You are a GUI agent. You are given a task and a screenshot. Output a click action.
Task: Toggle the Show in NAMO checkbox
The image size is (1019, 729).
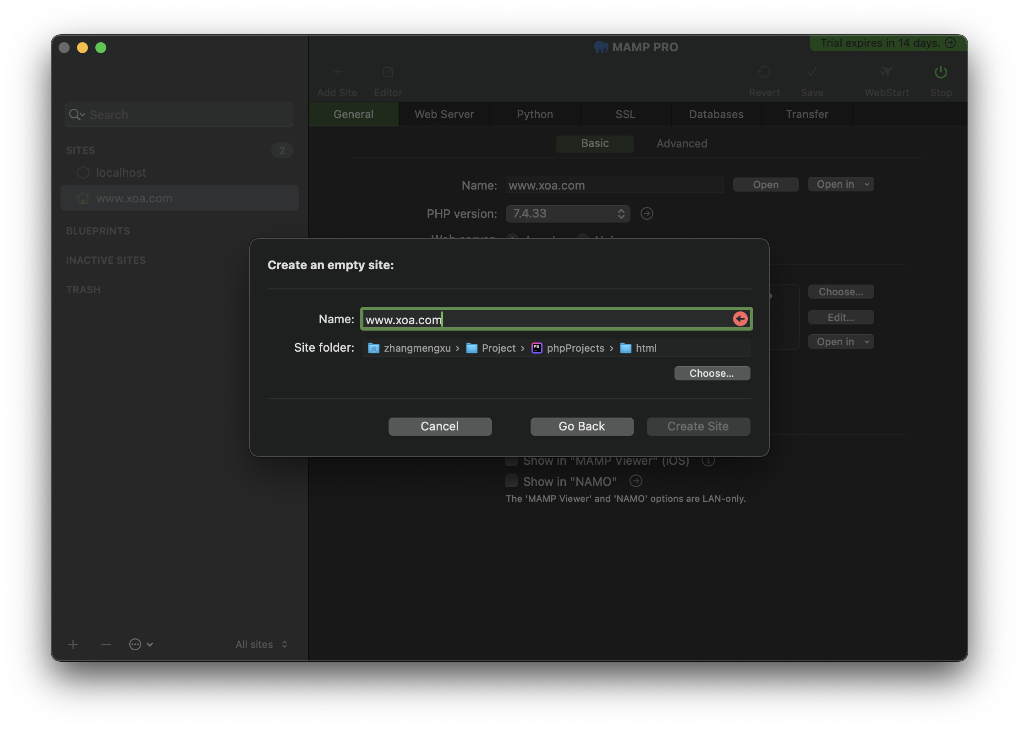(x=511, y=481)
